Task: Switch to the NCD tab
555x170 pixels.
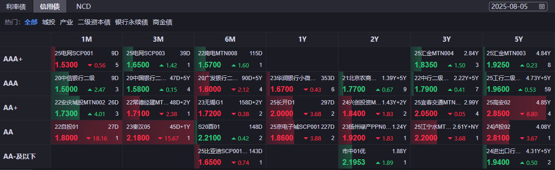Action: pos(83,7)
